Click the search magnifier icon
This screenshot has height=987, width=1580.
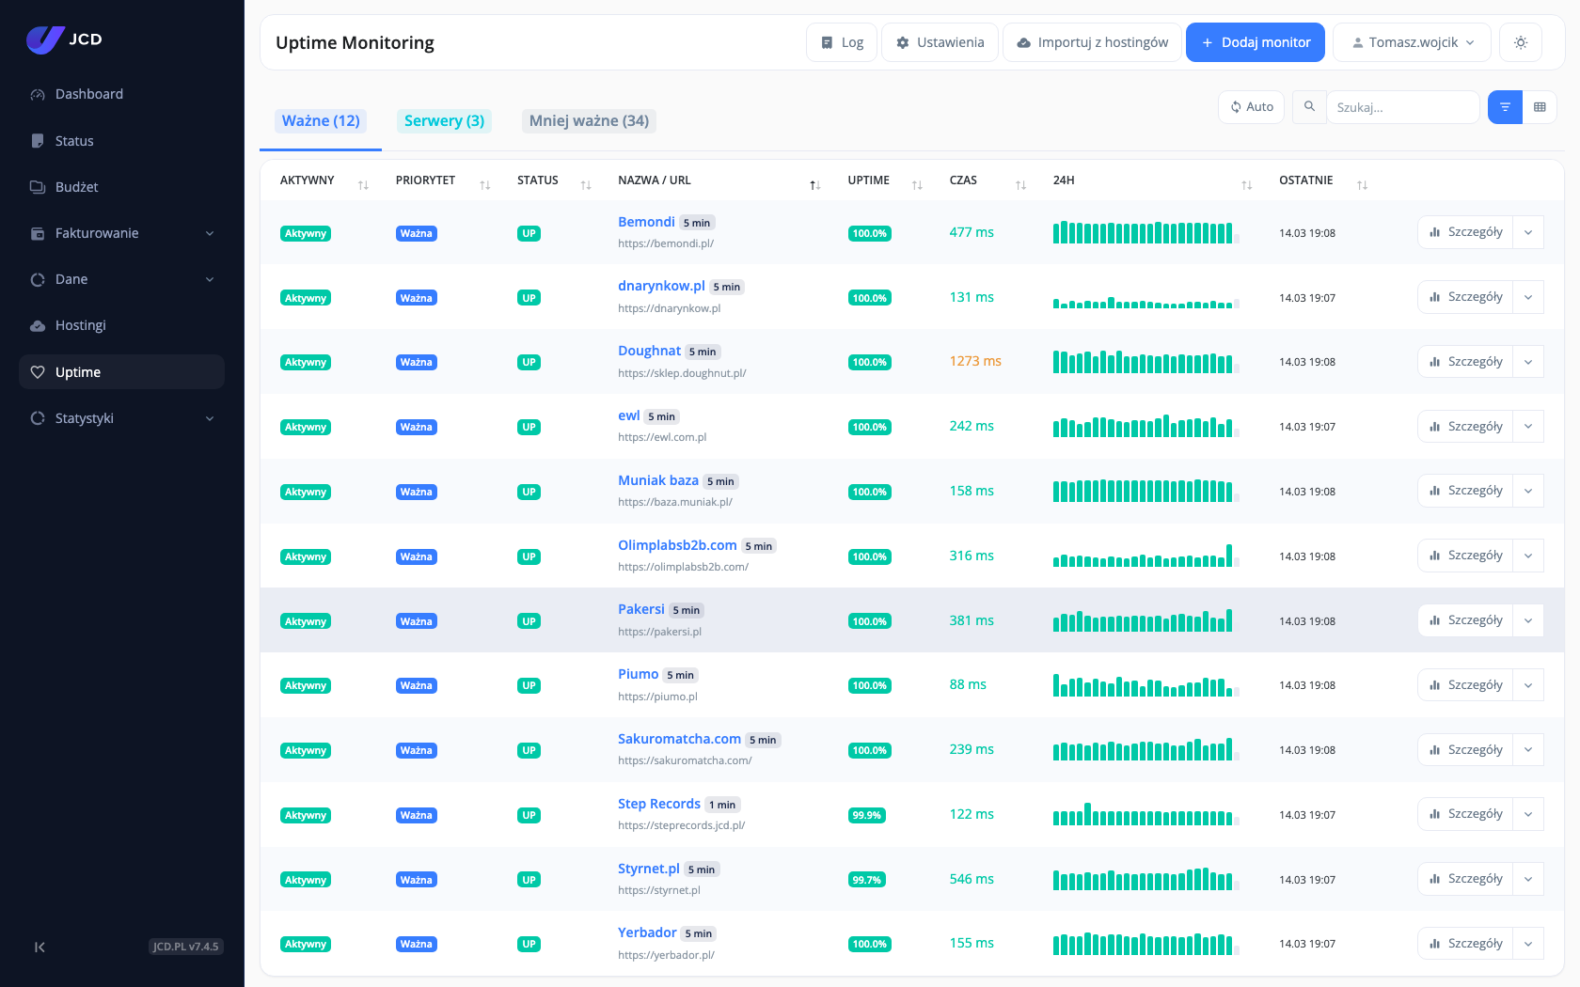tap(1309, 107)
